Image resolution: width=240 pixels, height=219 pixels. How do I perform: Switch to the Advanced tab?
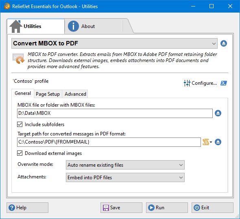[75, 94]
